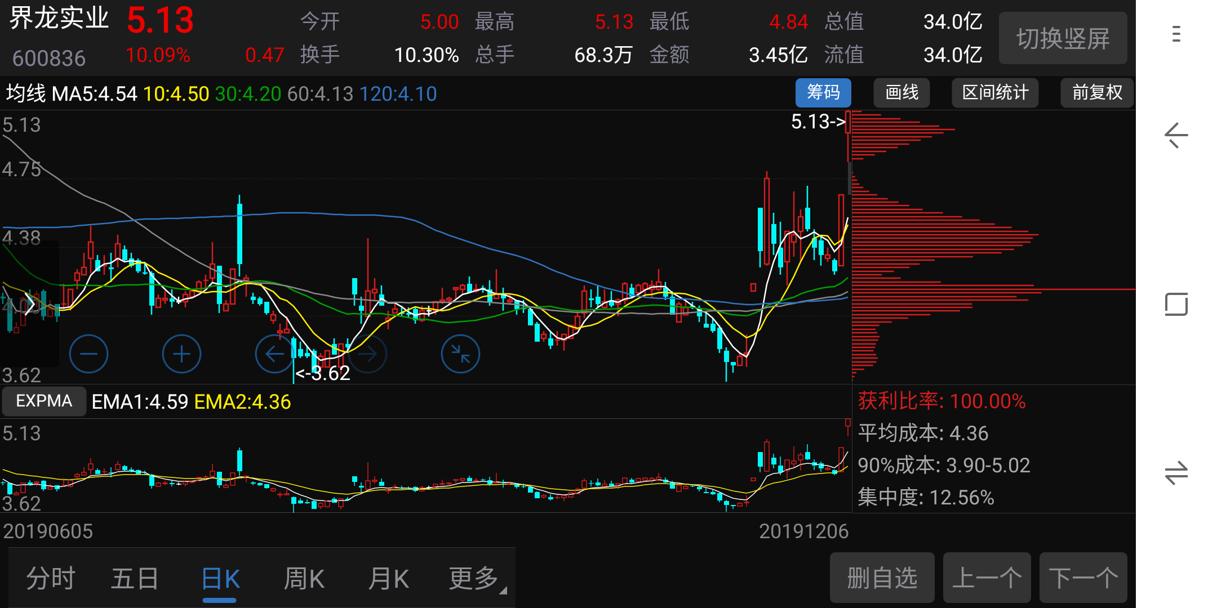Screen dimensions: 1217x608
Task: Open 区间统计 interval statistics
Action: [x=995, y=92]
